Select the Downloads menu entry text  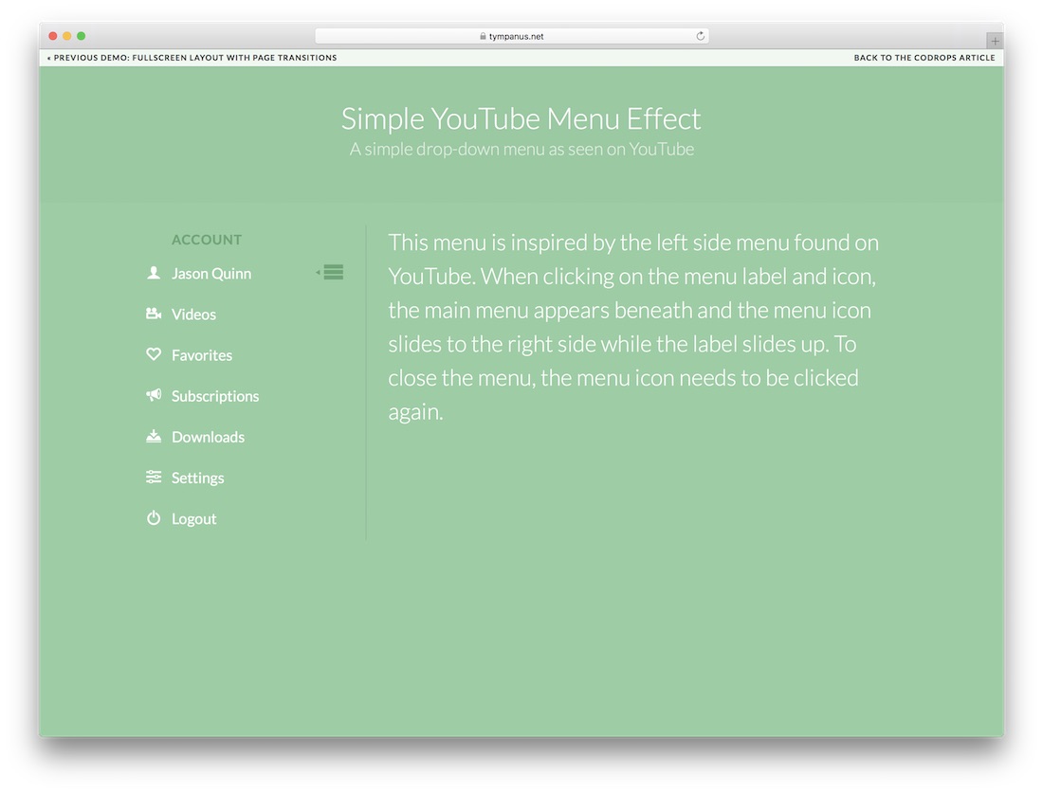[208, 437]
